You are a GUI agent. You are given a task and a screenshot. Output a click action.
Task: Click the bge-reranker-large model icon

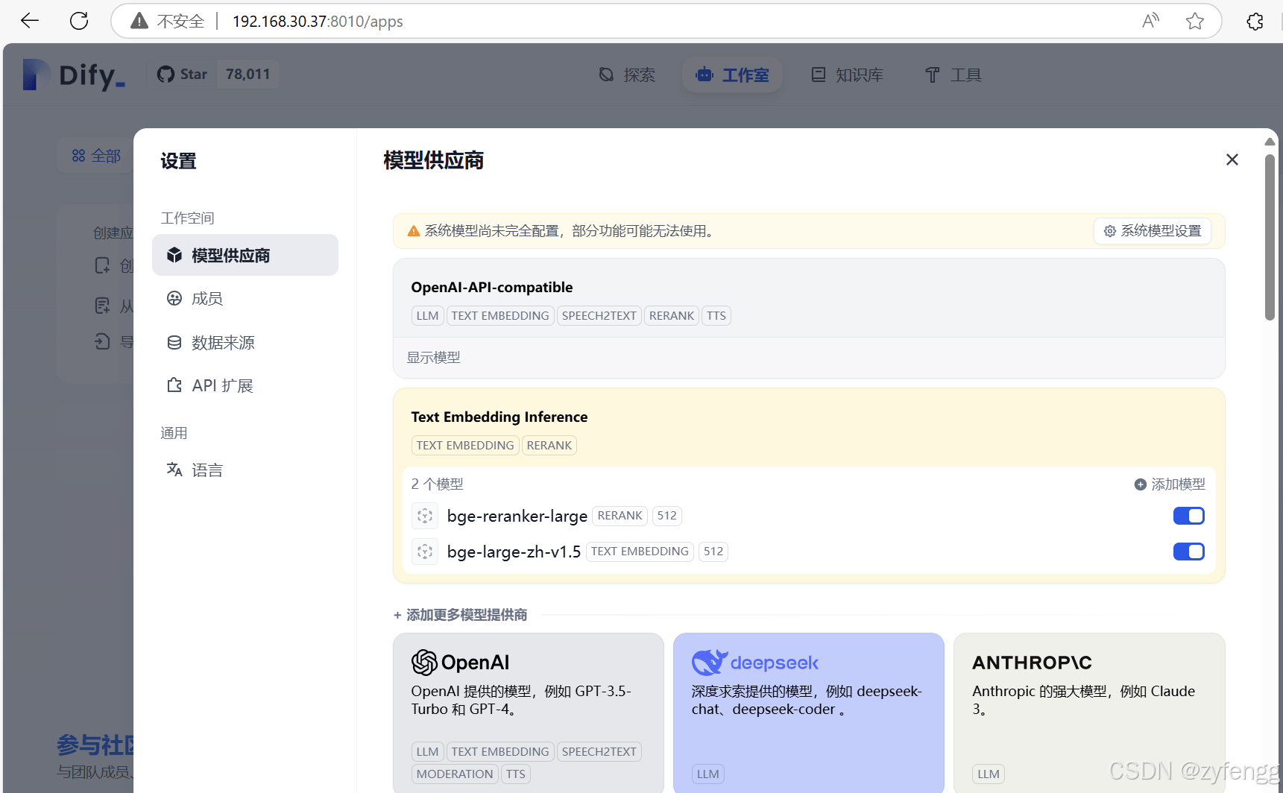[x=425, y=516]
